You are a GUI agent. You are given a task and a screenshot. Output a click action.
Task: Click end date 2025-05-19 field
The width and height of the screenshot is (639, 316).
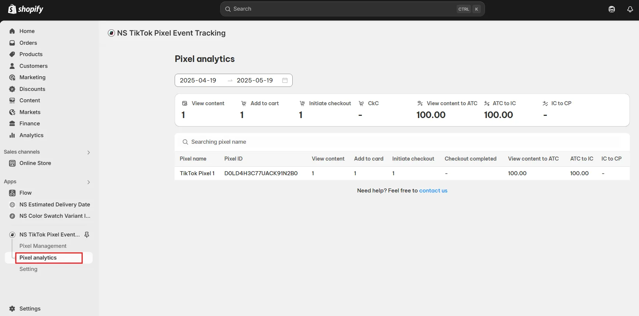tap(255, 80)
